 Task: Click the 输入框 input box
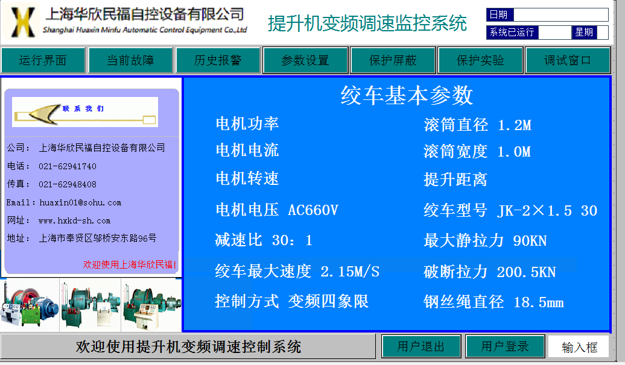(579, 347)
